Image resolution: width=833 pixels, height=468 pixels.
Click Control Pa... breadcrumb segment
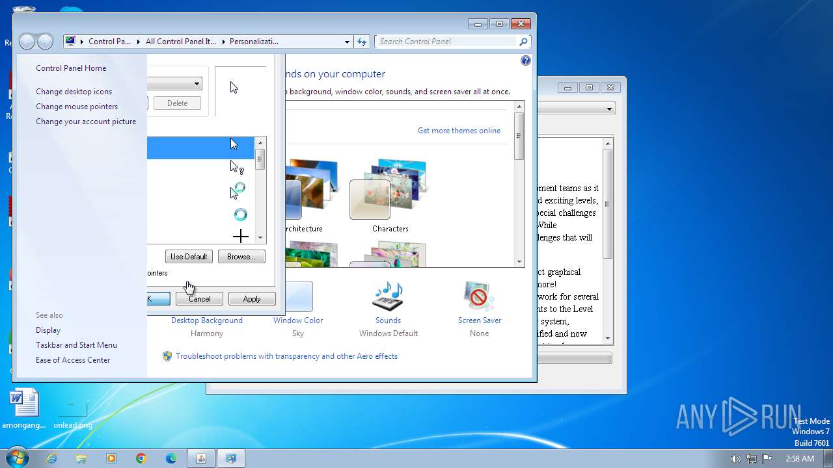point(109,42)
